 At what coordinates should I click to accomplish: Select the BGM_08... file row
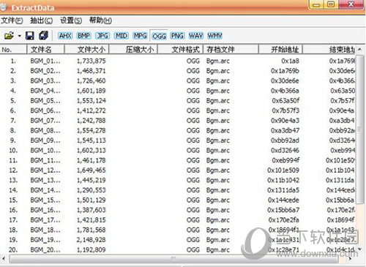178,130
